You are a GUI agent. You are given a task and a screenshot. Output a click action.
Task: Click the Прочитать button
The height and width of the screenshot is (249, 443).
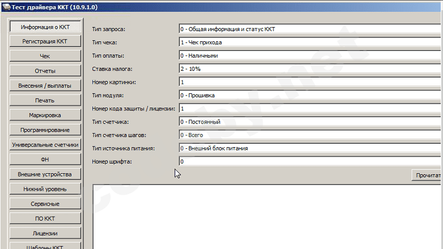tap(427, 175)
